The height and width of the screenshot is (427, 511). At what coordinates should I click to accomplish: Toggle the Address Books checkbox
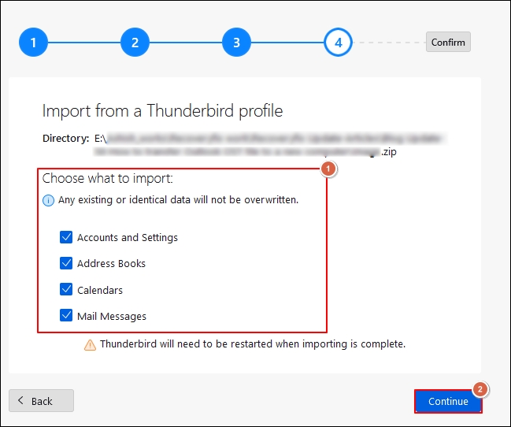tap(66, 263)
